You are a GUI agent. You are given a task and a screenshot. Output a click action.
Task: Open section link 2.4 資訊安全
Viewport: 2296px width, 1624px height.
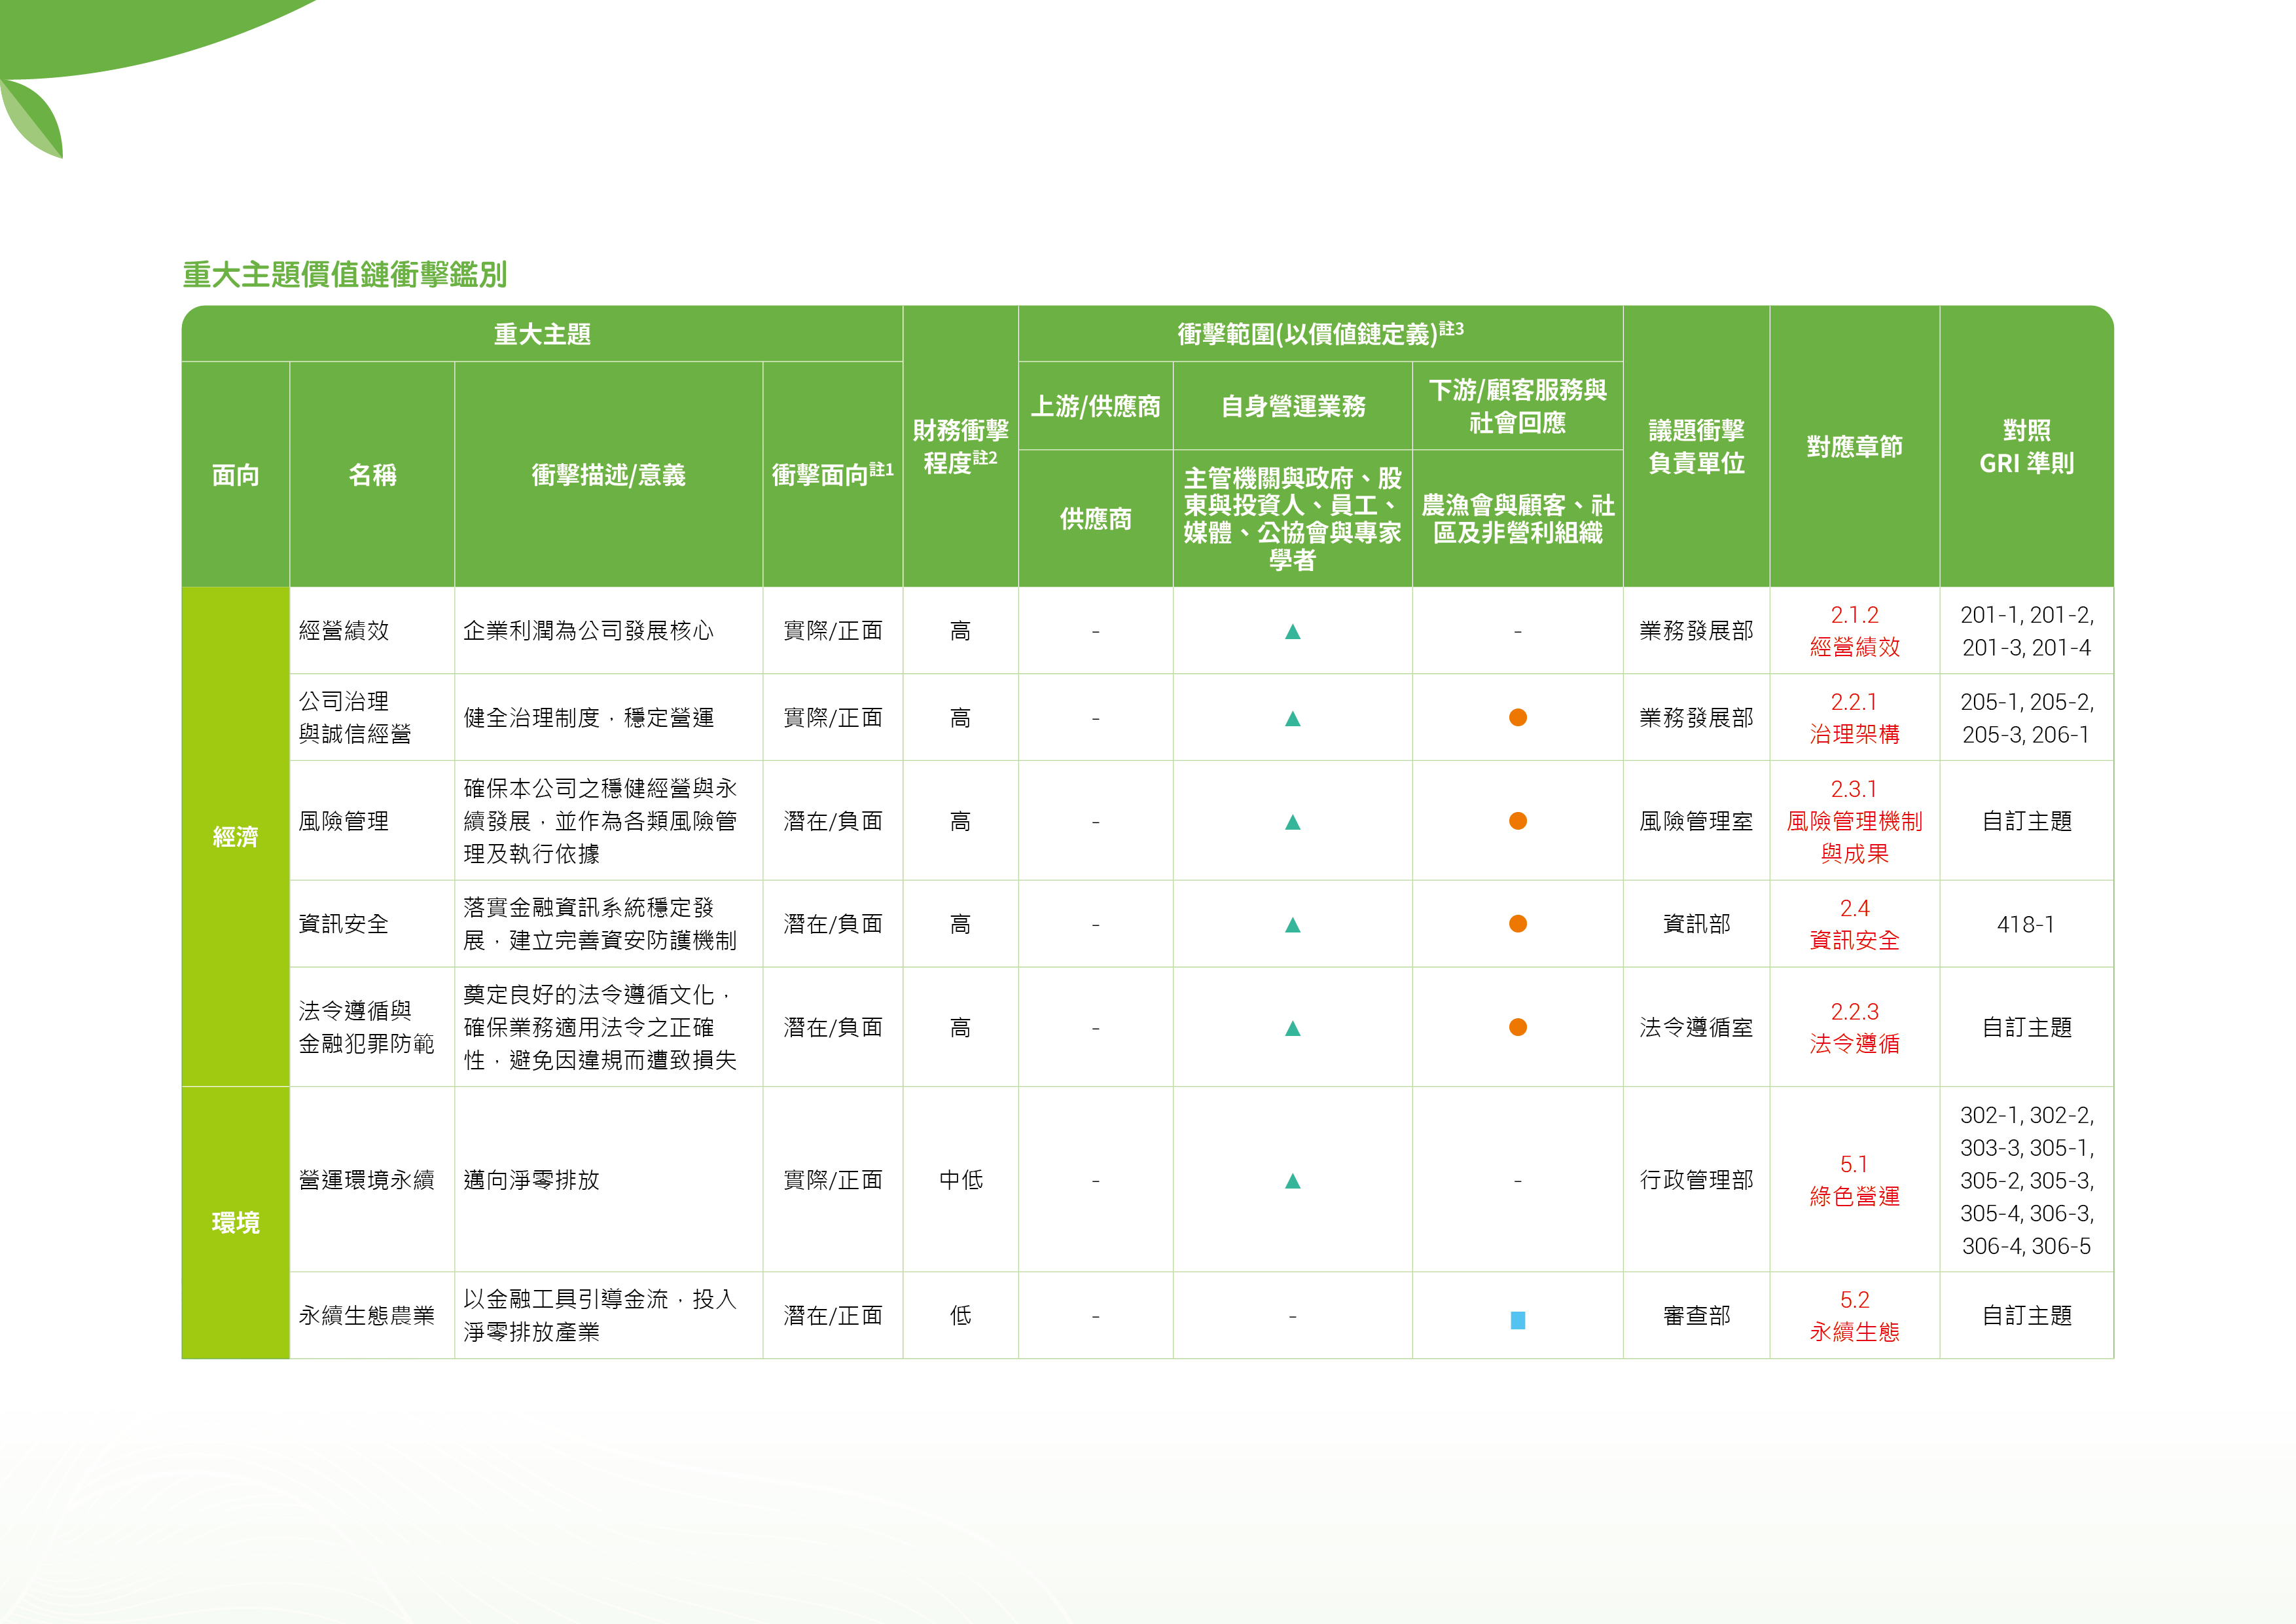1854,925
